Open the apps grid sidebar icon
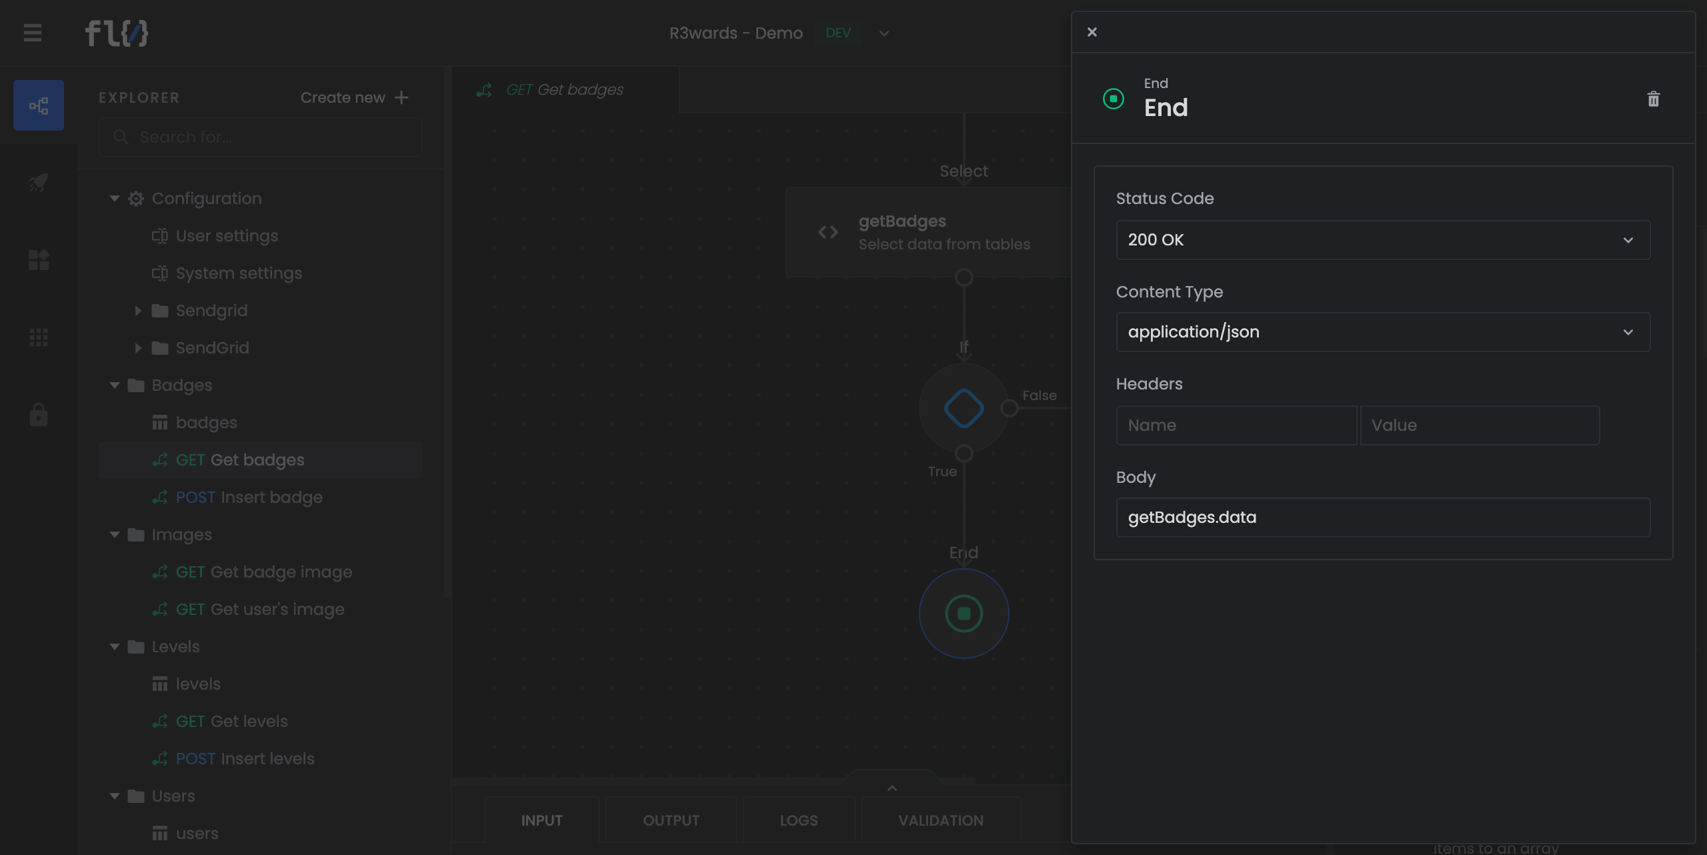 pyautogui.click(x=39, y=337)
